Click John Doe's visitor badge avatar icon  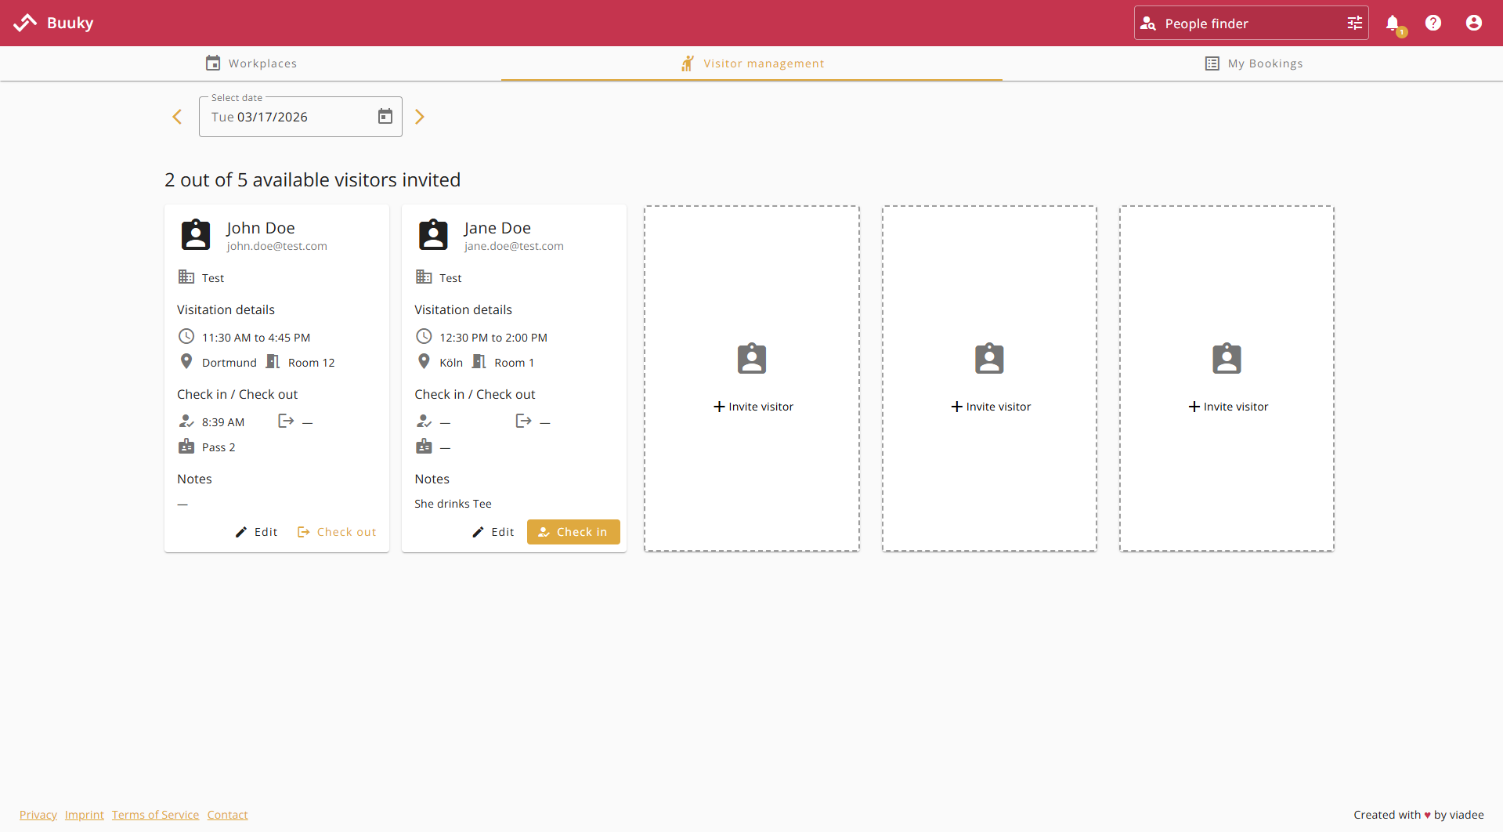tap(195, 234)
